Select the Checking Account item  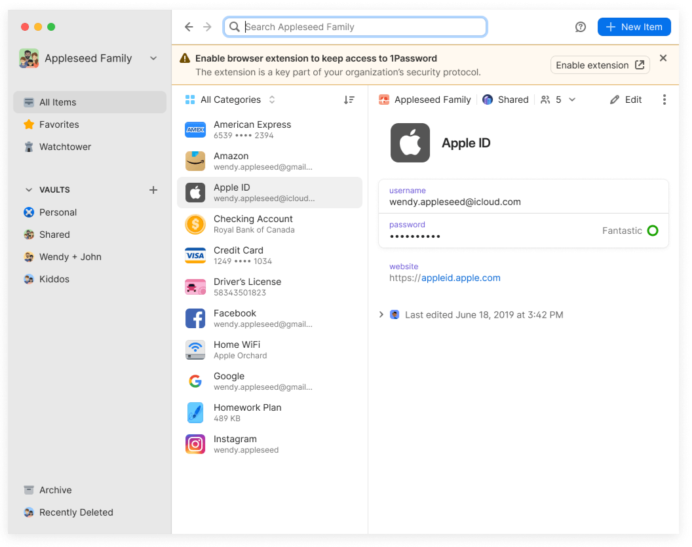click(269, 224)
